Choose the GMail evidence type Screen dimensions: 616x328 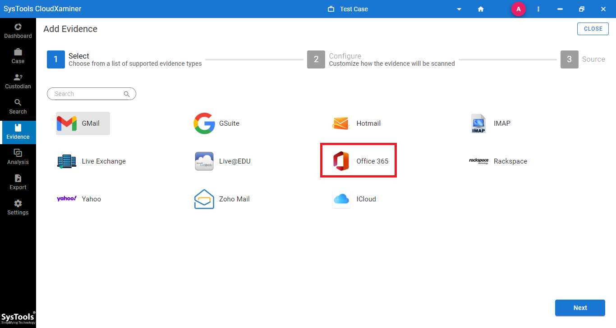click(83, 123)
